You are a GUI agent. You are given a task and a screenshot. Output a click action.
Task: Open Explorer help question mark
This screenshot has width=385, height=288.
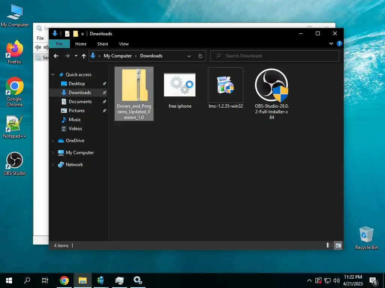point(340,43)
